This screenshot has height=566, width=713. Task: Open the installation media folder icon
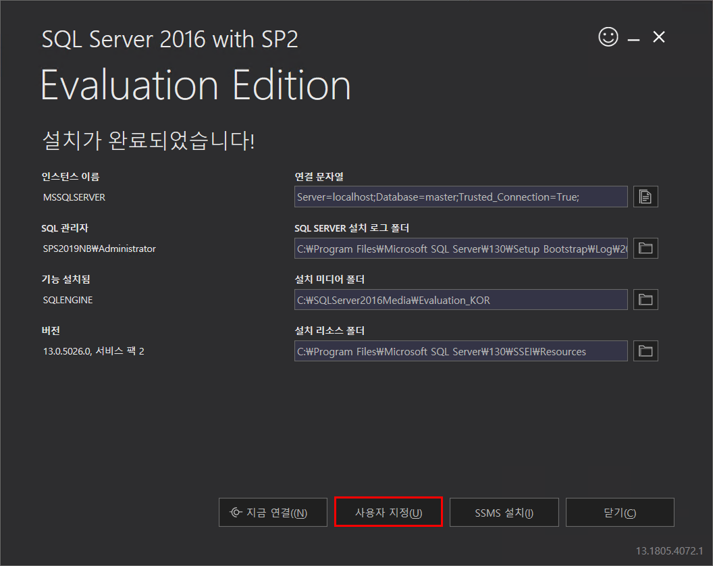pyautogui.click(x=645, y=299)
